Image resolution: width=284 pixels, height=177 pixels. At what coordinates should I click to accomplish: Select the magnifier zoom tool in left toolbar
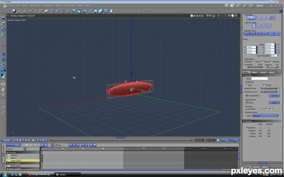(3, 95)
